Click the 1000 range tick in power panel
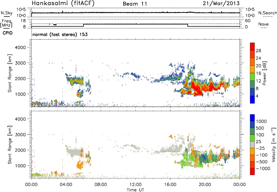 [20, 94]
